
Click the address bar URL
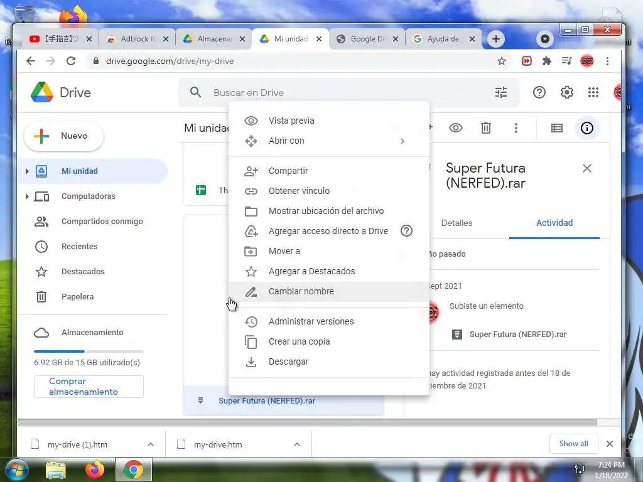tap(170, 61)
